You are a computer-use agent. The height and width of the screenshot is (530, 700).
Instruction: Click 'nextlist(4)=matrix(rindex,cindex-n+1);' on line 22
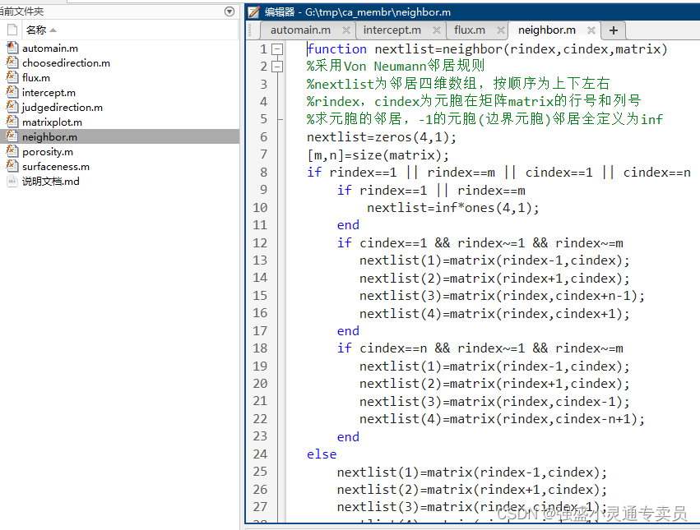(x=503, y=419)
